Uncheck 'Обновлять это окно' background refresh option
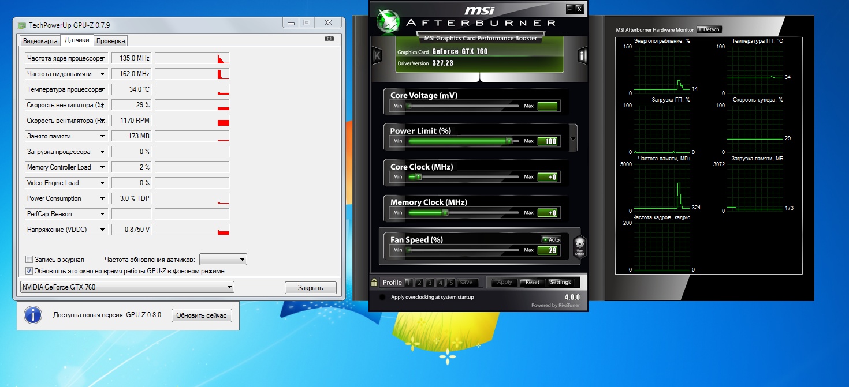The height and width of the screenshot is (387, 849). point(29,270)
